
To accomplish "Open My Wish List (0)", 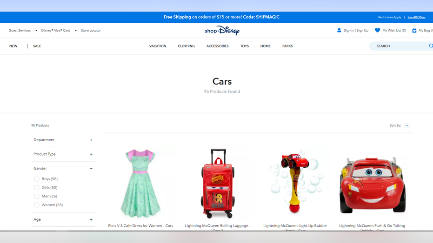I will tap(394, 30).
